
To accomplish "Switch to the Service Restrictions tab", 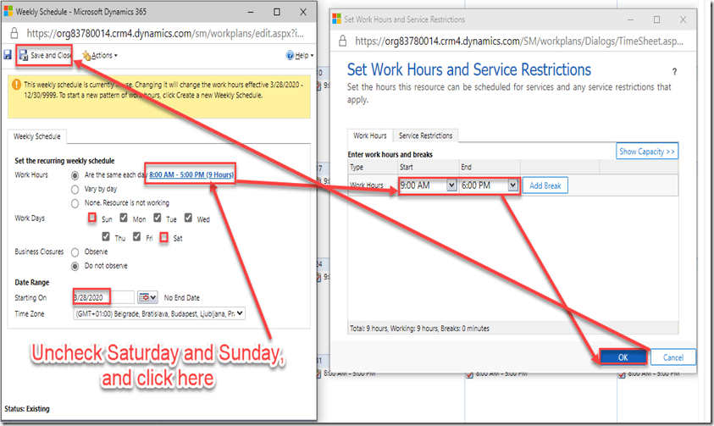I will coord(425,136).
